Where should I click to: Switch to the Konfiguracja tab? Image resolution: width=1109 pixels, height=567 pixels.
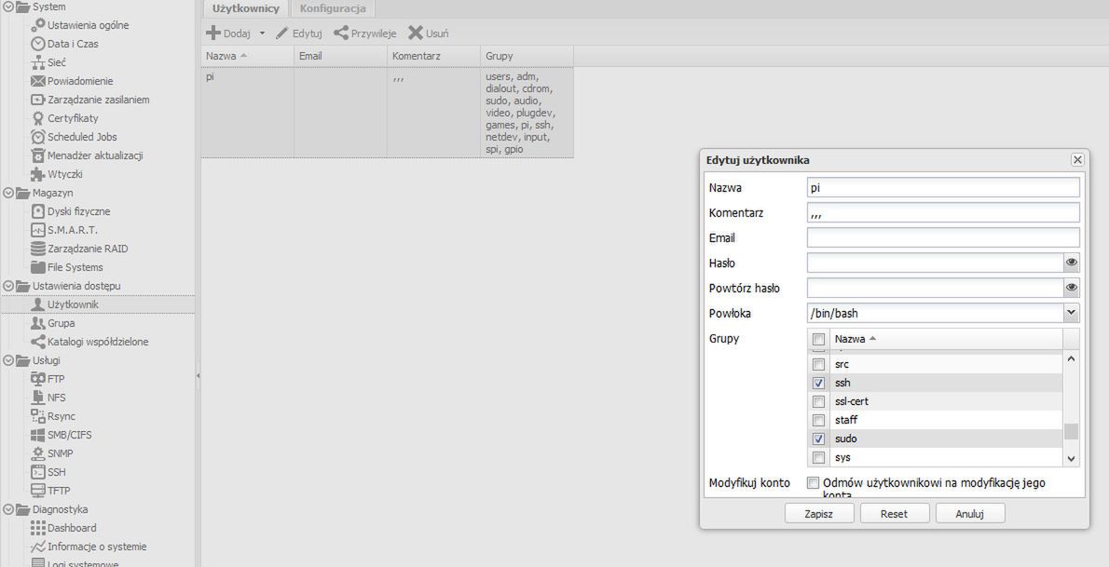pyautogui.click(x=333, y=9)
